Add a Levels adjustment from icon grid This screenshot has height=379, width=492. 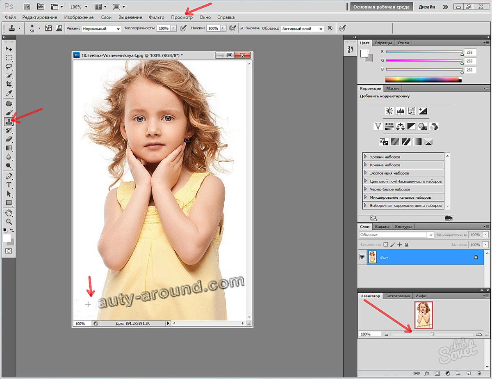[x=401, y=111]
